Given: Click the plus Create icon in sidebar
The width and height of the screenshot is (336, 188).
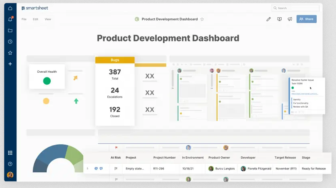Looking at the screenshot, I should pos(10,64).
